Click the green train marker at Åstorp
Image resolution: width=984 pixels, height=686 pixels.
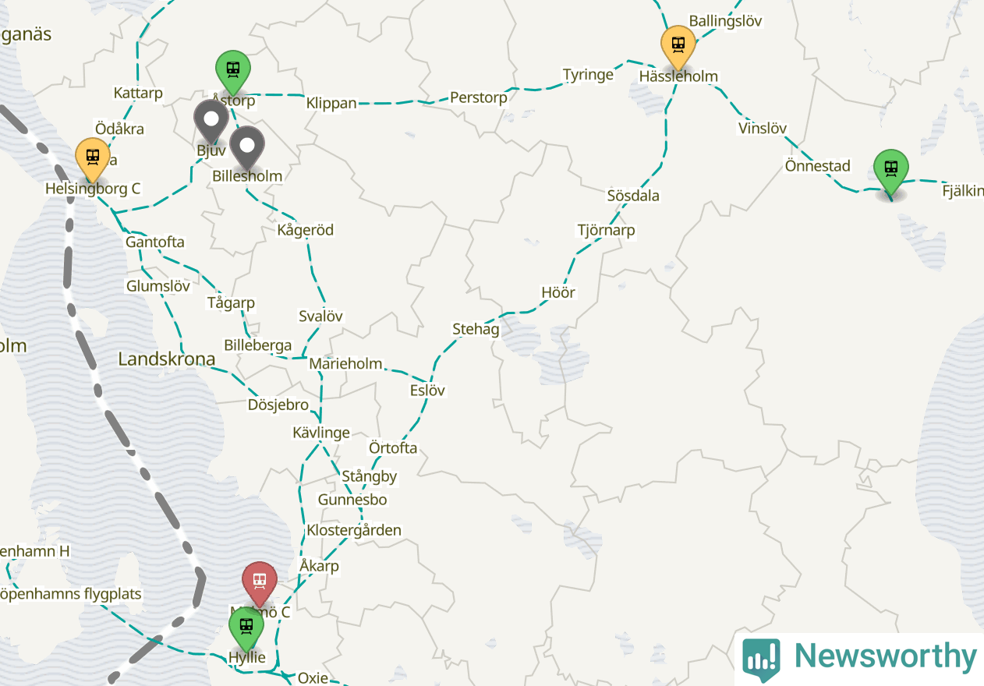pyautogui.click(x=232, y=70)
